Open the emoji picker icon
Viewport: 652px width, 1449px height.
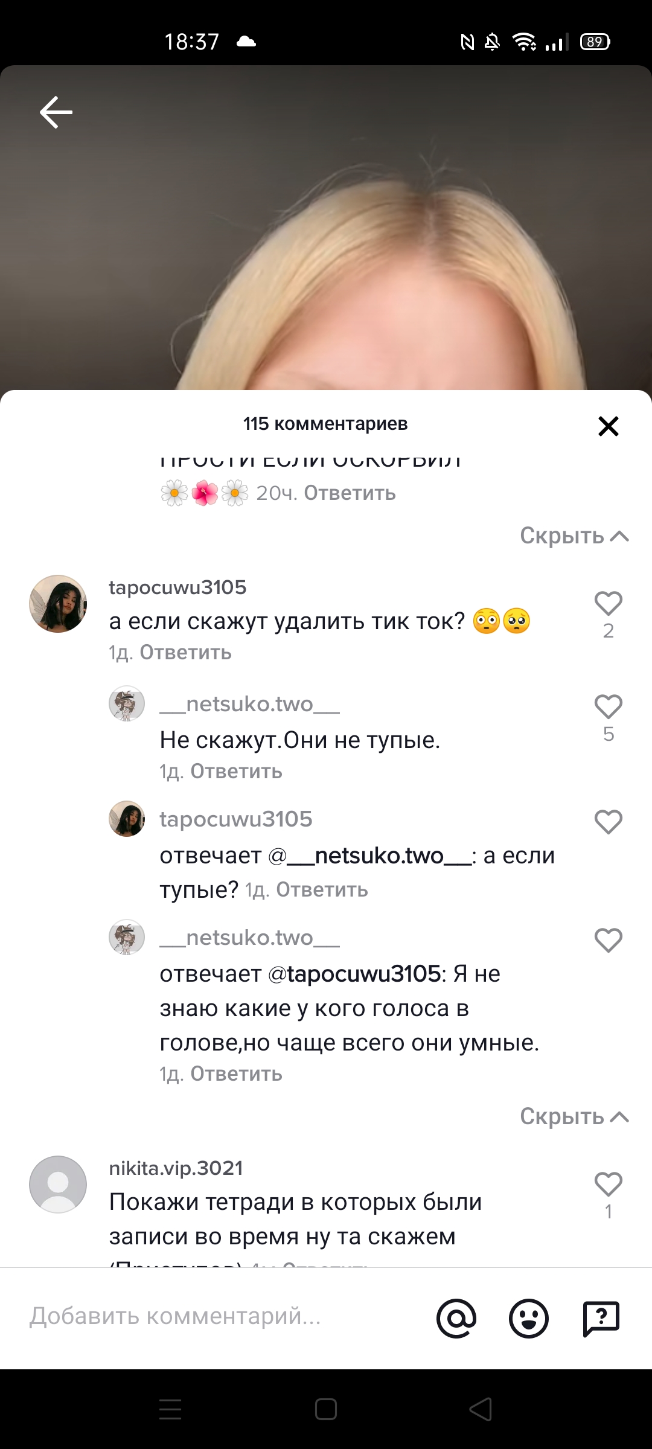point(529,1318)
